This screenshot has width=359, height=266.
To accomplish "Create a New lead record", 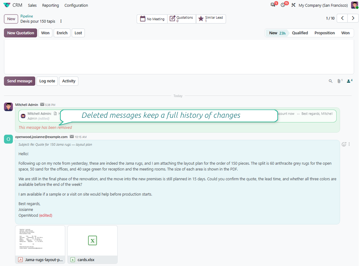I will (x=11, y=19).
